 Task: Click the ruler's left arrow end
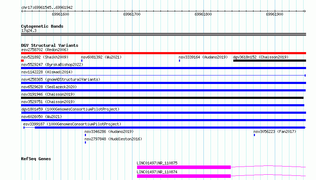[22, 11]
